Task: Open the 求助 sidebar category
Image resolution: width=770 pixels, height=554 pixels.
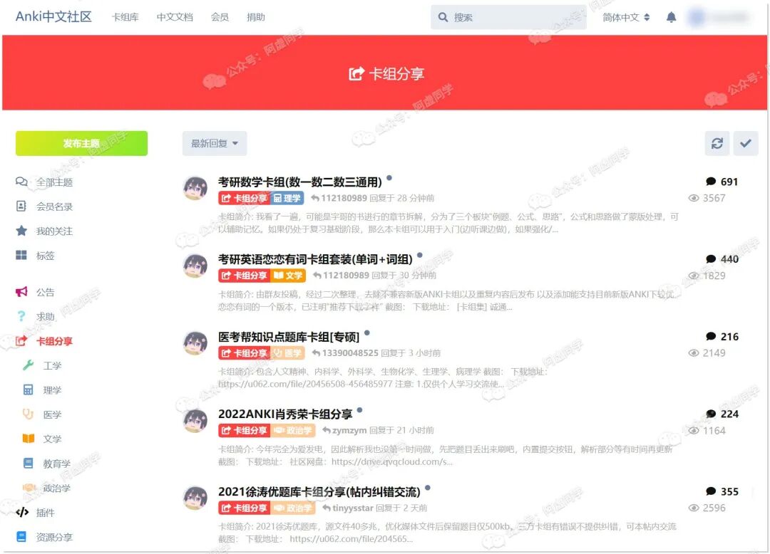Action: [45, 317]
